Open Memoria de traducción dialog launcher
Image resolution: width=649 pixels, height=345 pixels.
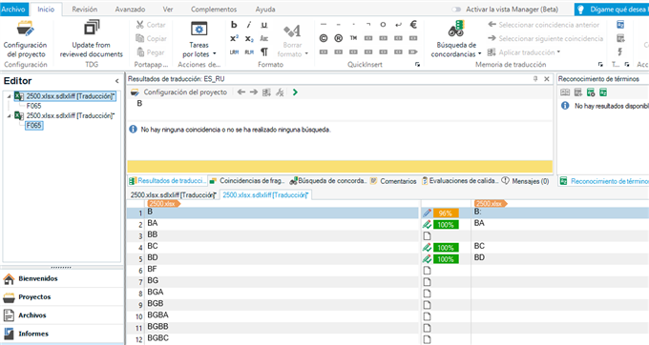coord(600,65)
